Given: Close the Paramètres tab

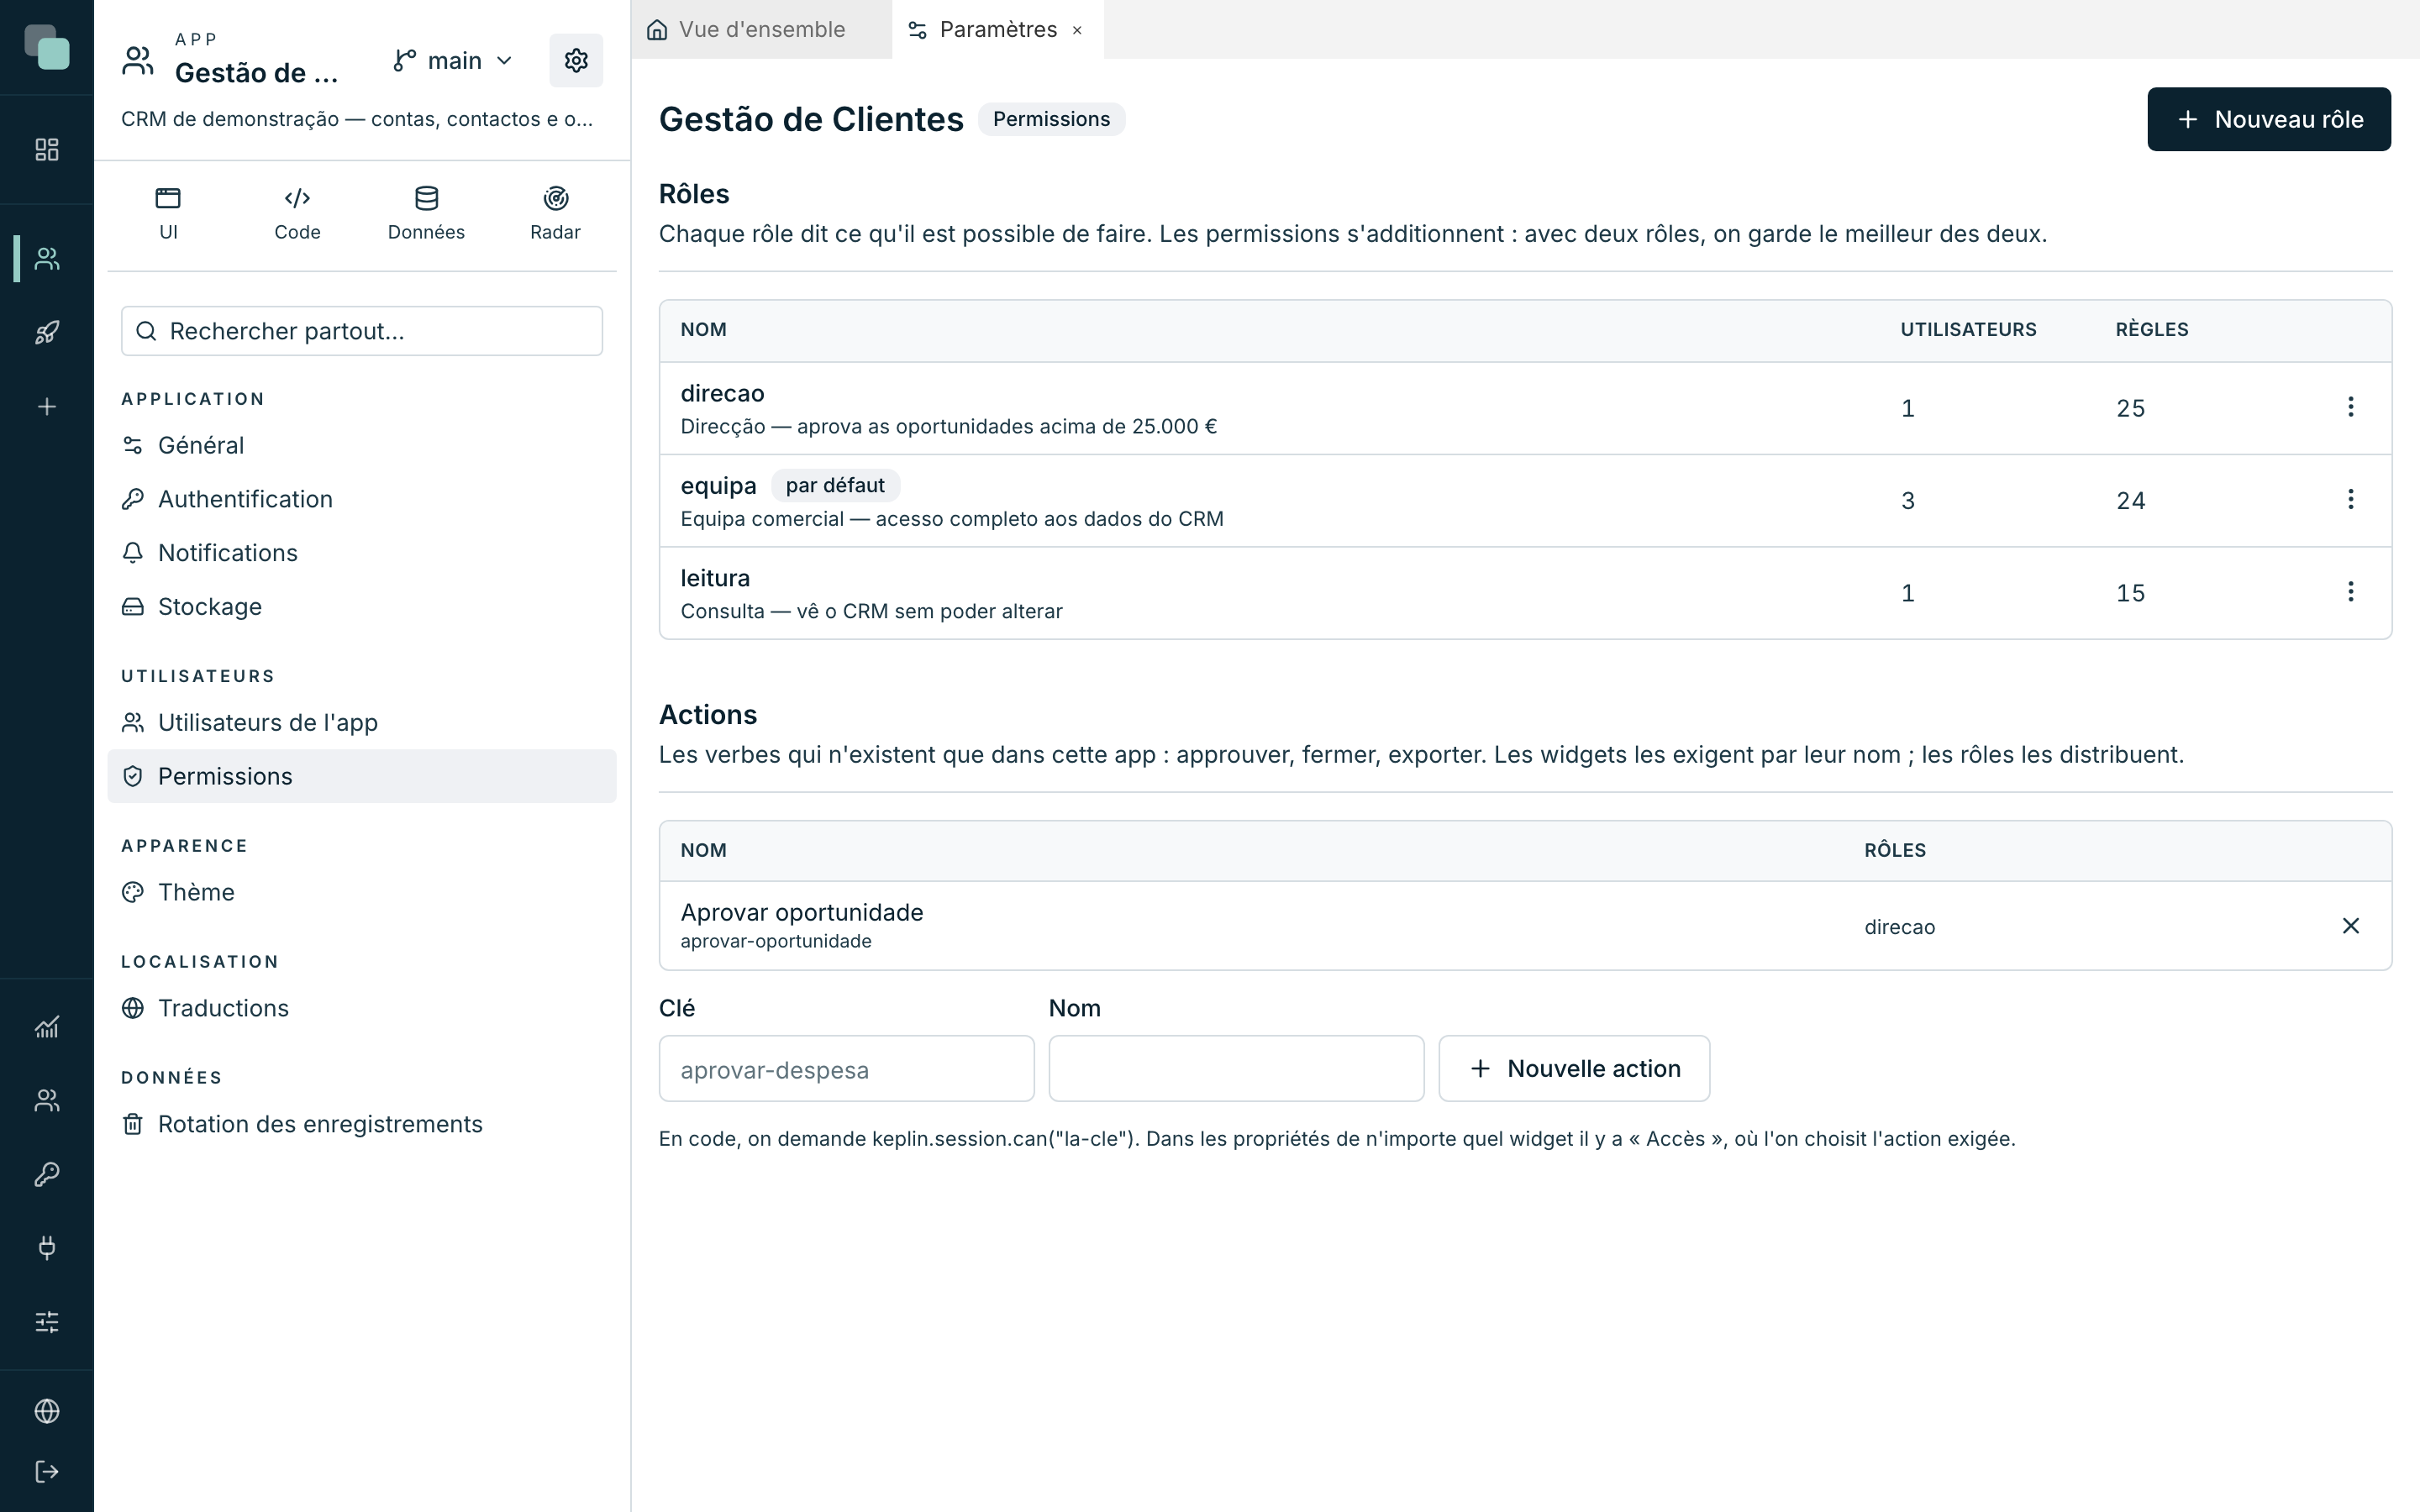Looking at the screenshot, I should 1077,31.
